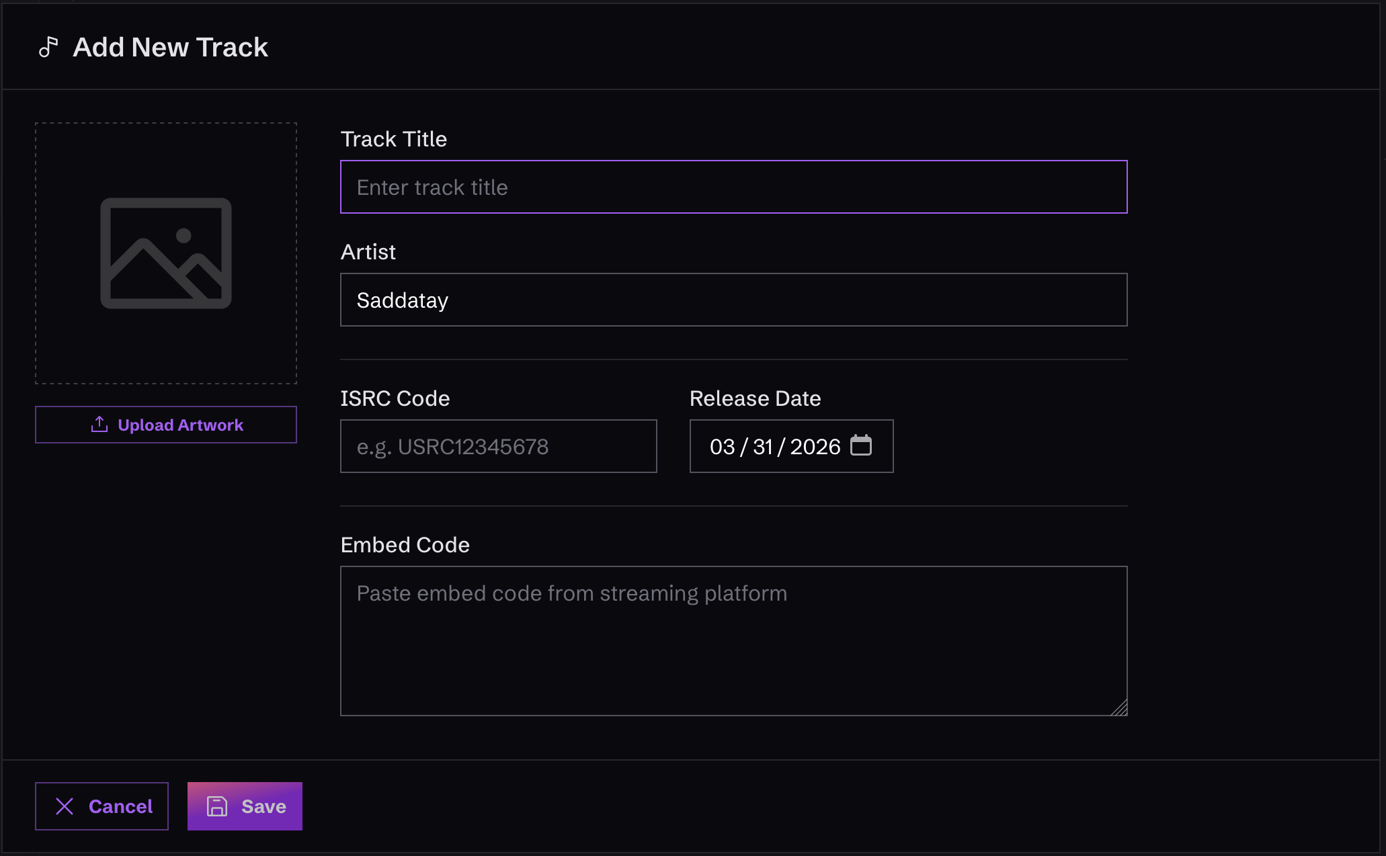Click the Track Title label
Image resolution: width=1386 pixels, height=856 pixels.
[x=394, y=139]
